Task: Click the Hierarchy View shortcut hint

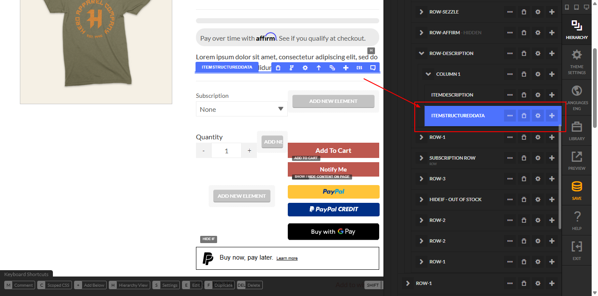Action: 130,285
